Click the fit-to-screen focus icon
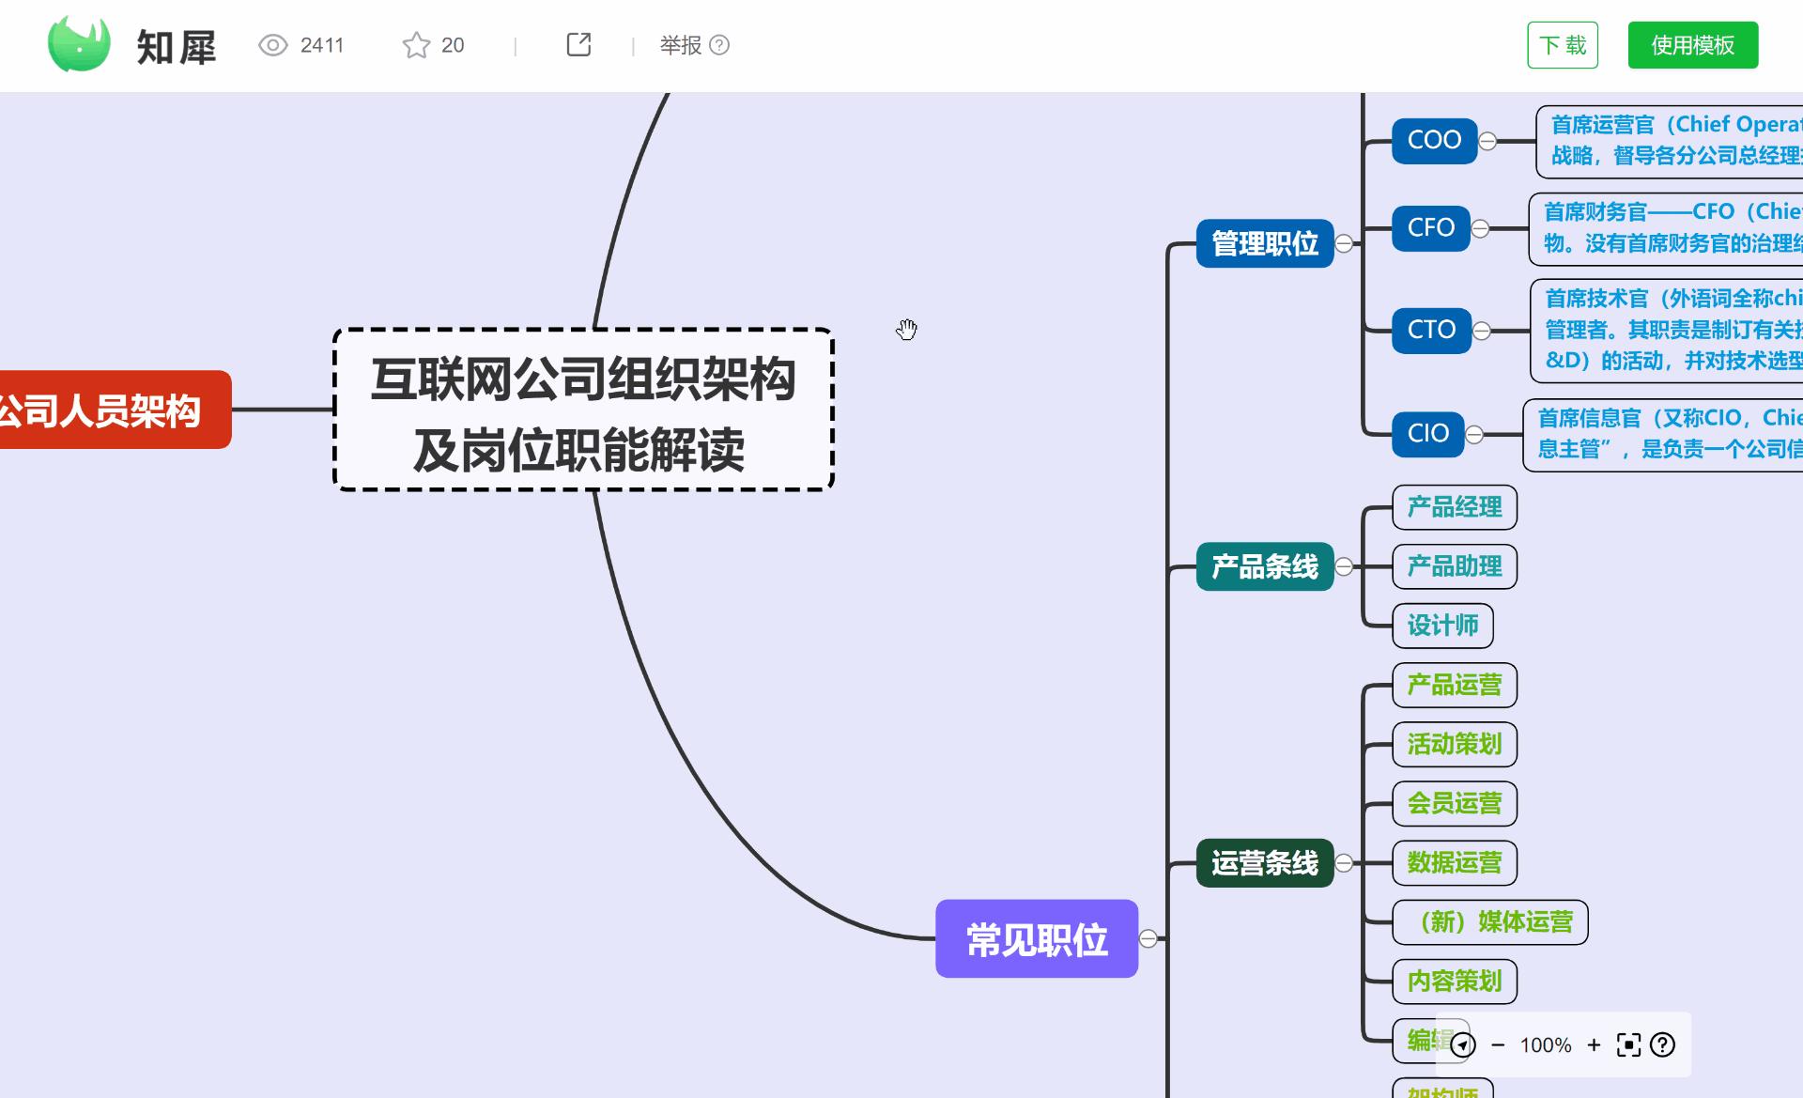Image resolution: width=1803 pixels, height=1098 pixels. [x=1628, y=1044]
